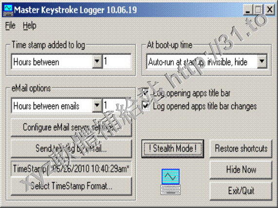This screenshot has height=208, width=278.
Task: Open the Help menu
Action: (x=30, y=26)
